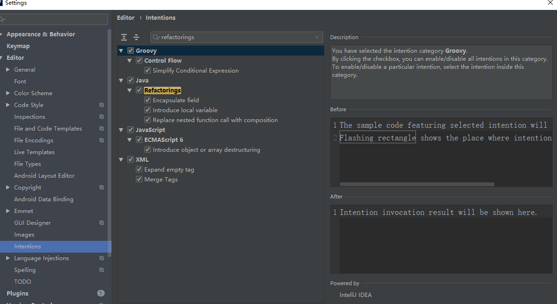Clear the refactorings search text with X icon
Viewport: 557px width, 304px height.
tap(317, 37)
